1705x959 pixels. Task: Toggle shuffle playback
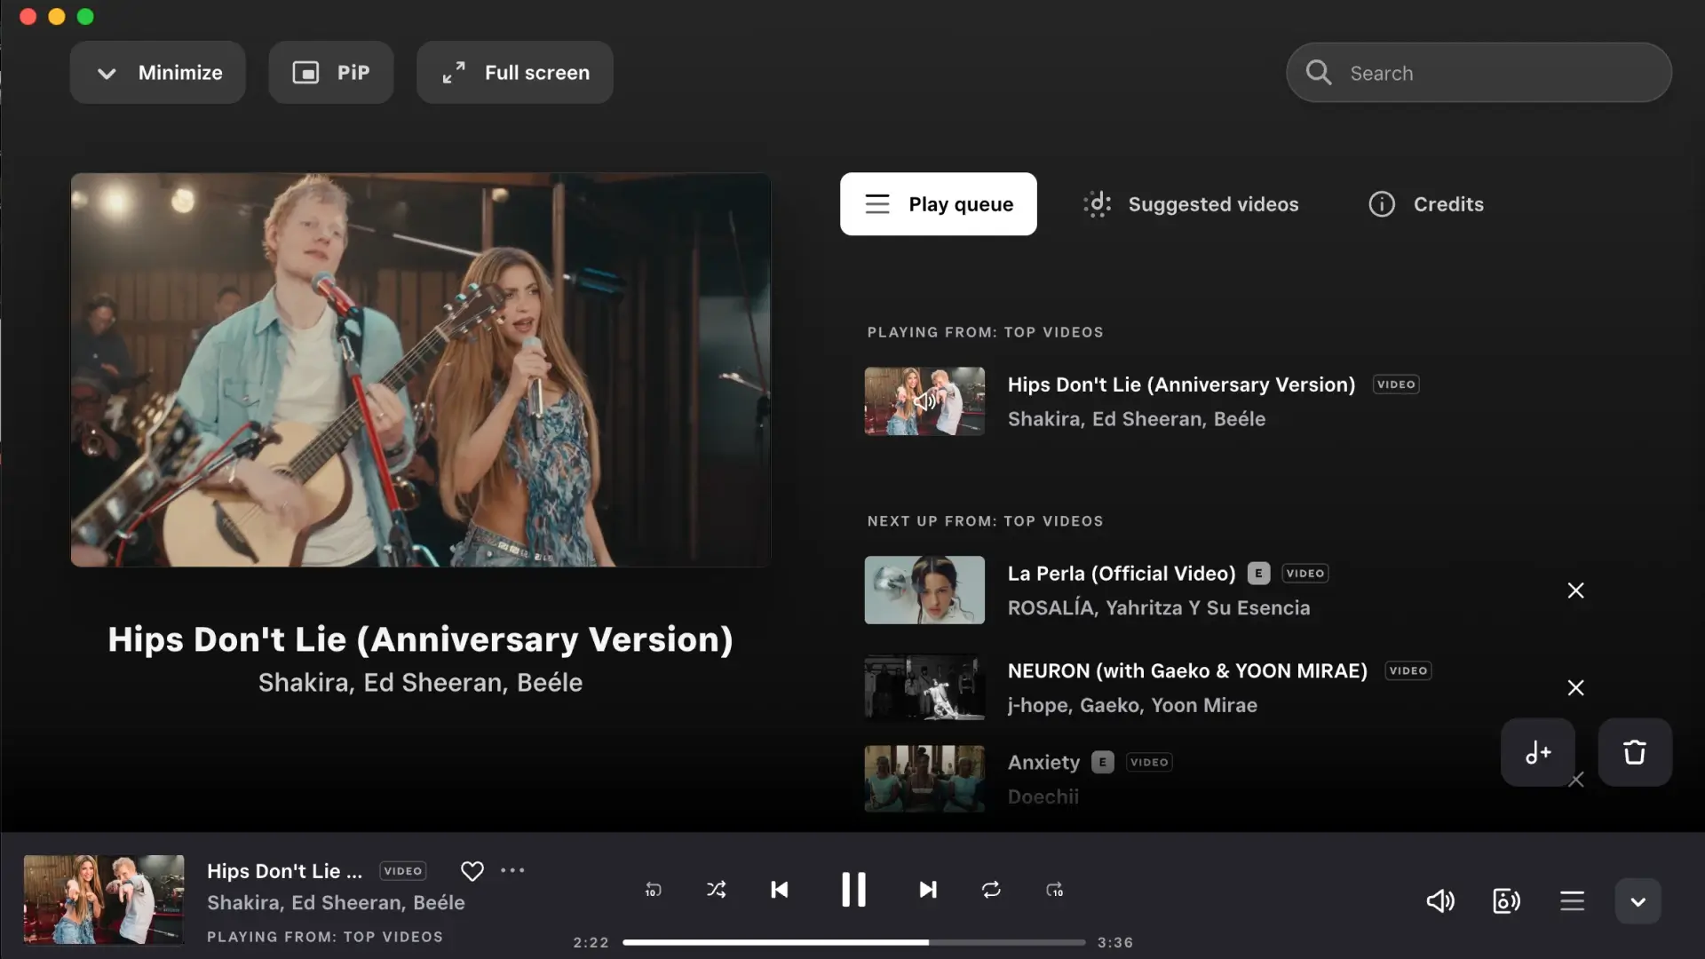[x=718, y=890]
